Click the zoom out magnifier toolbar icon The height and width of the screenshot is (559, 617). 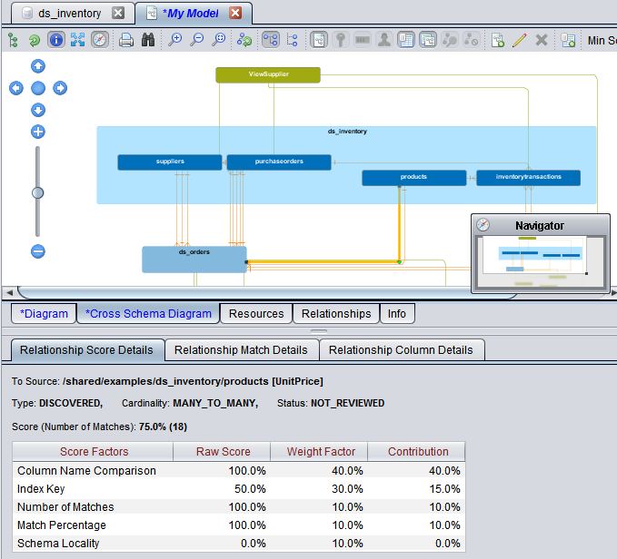click(x=197, y=40)
